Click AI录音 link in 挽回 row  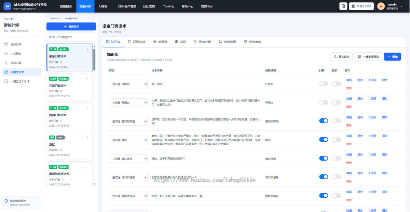(x=372, y=136)
